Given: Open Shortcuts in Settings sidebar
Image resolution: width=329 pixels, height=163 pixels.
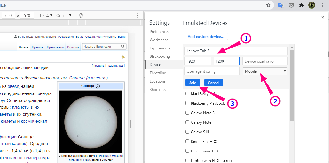Looking at the screenshot, I should [158, 90].
